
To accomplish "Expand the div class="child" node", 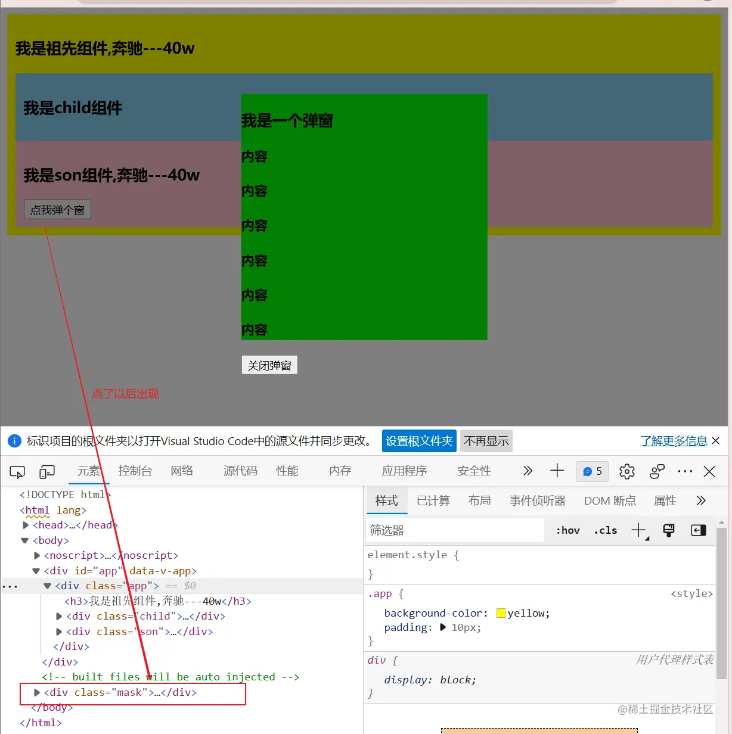I will point(59,617).
